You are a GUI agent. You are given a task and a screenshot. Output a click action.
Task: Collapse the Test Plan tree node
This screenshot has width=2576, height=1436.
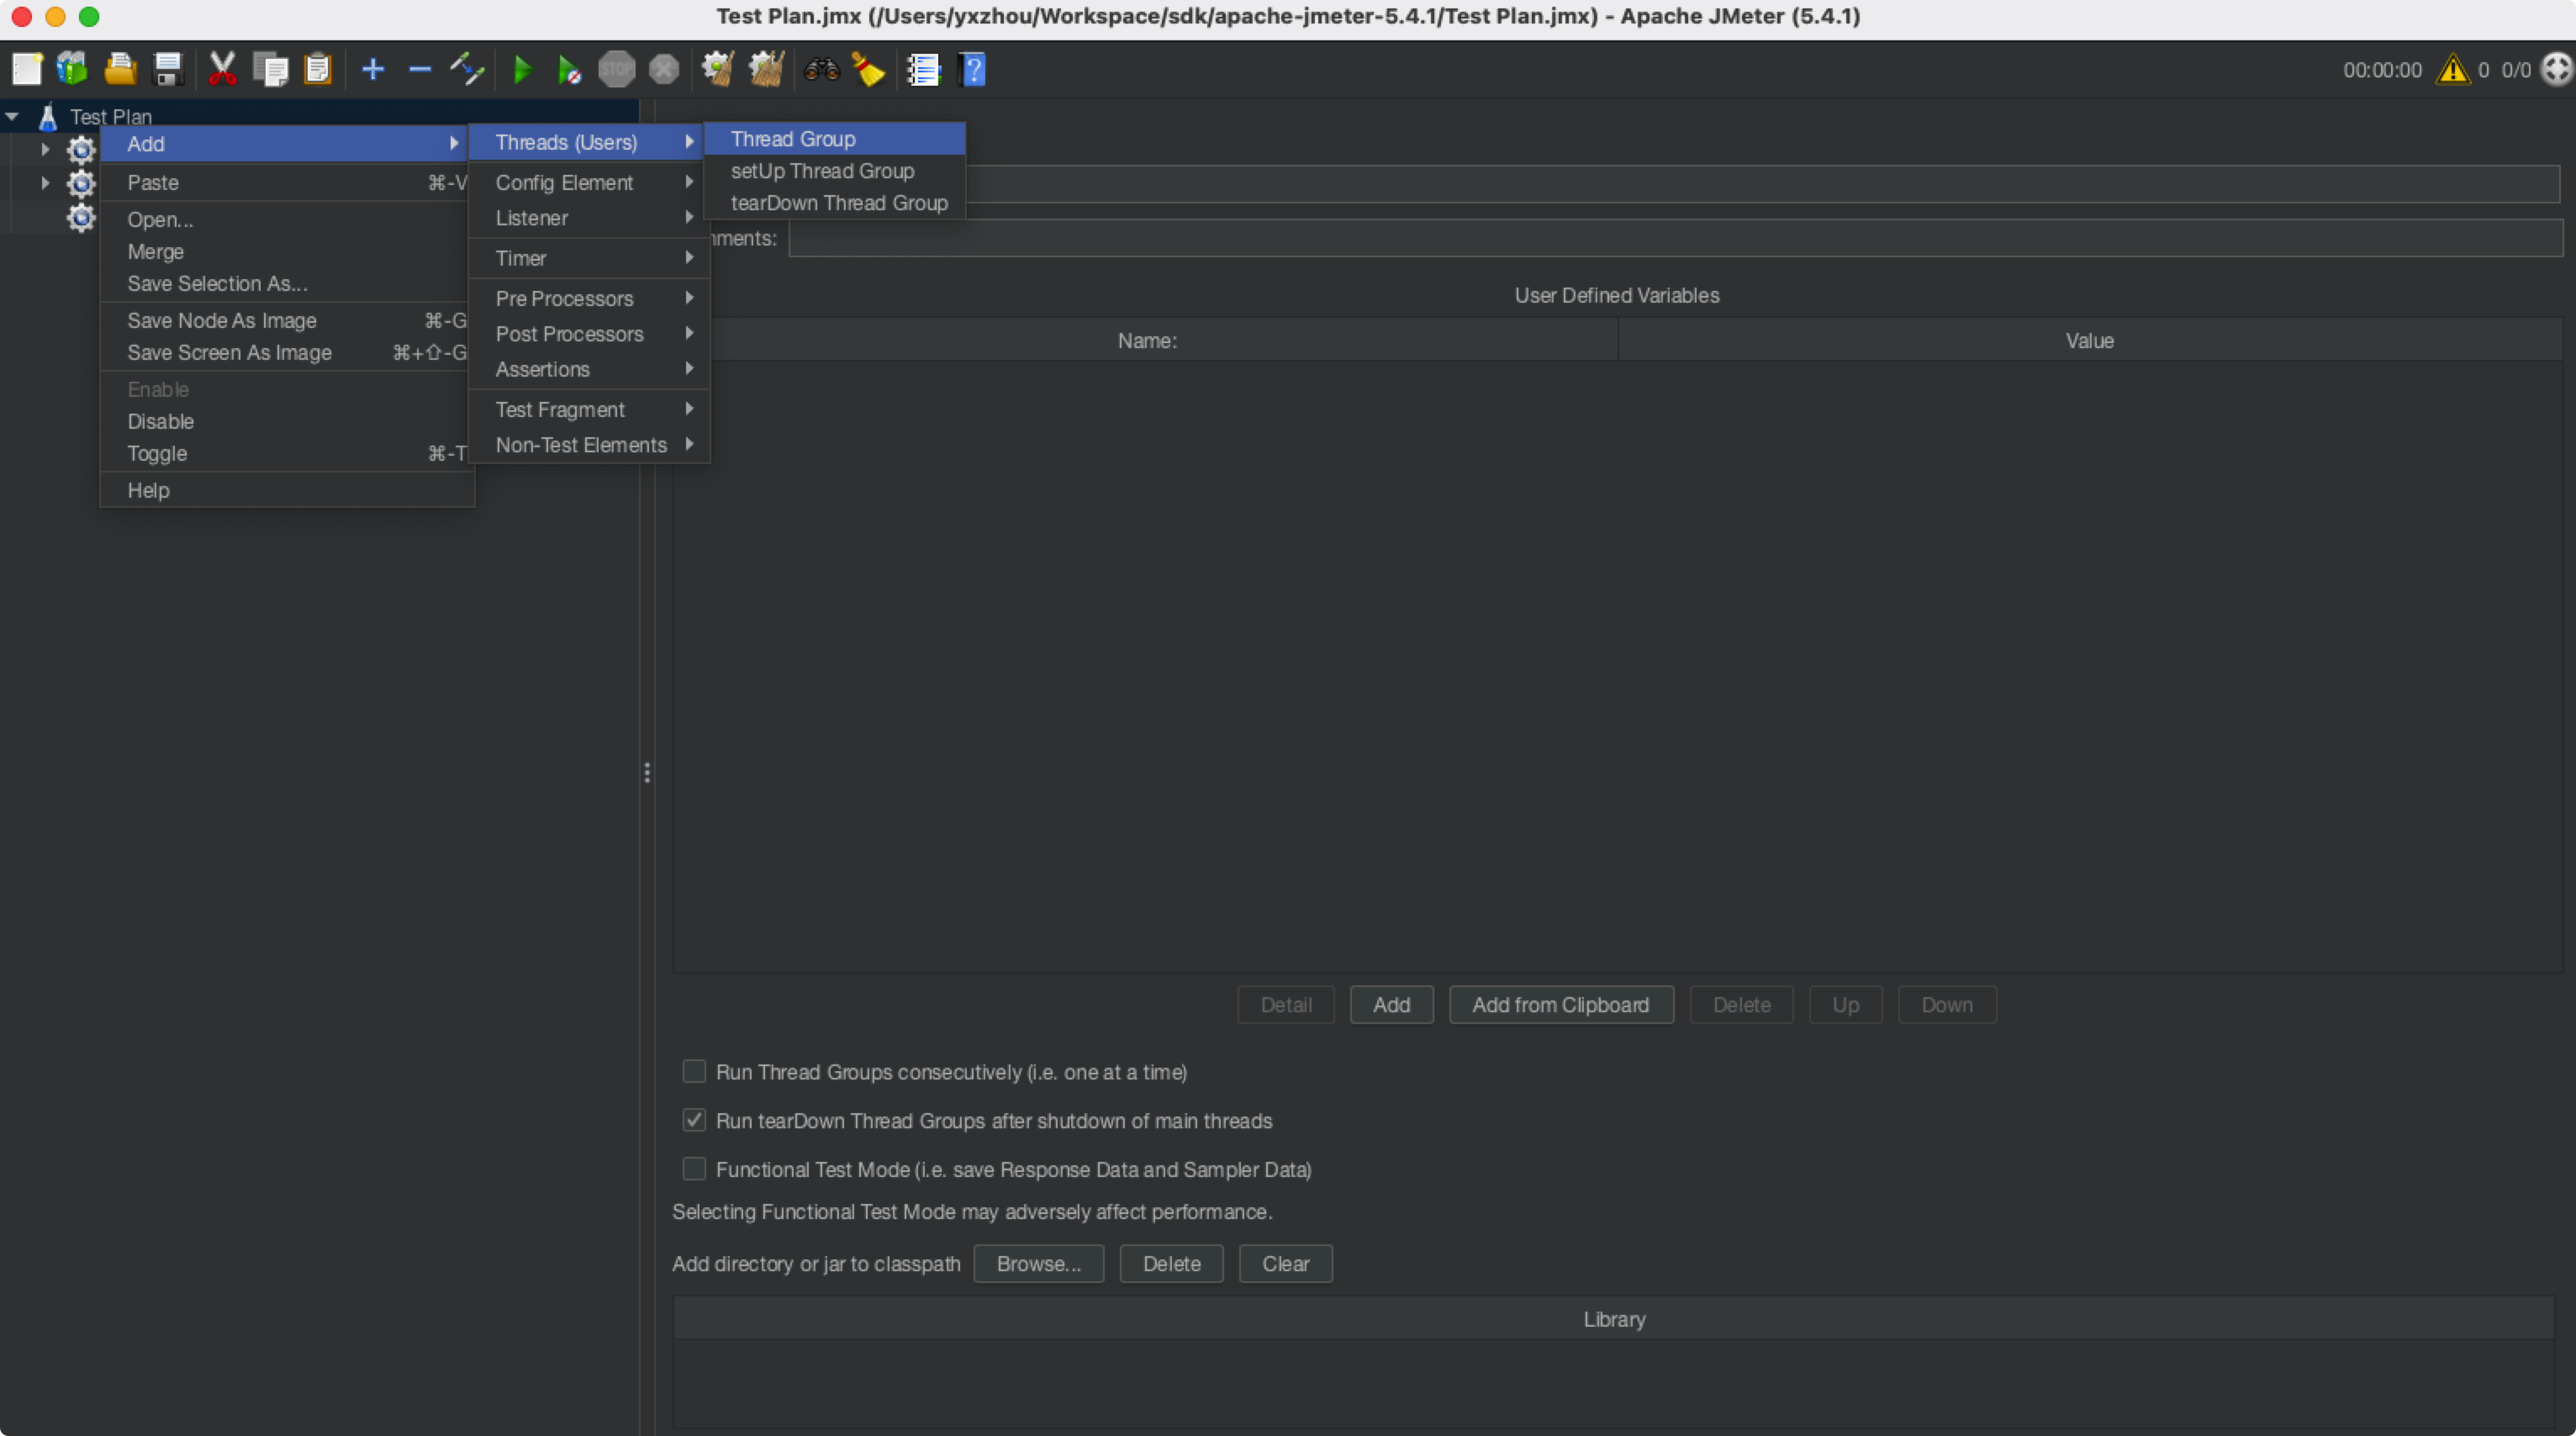12,117
